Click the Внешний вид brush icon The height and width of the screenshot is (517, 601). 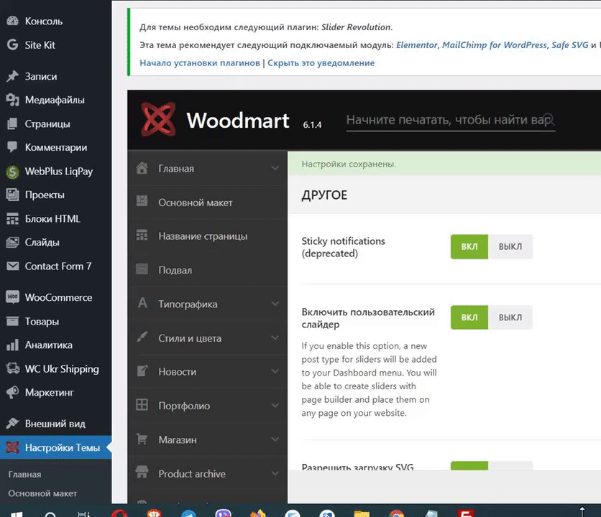(x=12, y=424)
